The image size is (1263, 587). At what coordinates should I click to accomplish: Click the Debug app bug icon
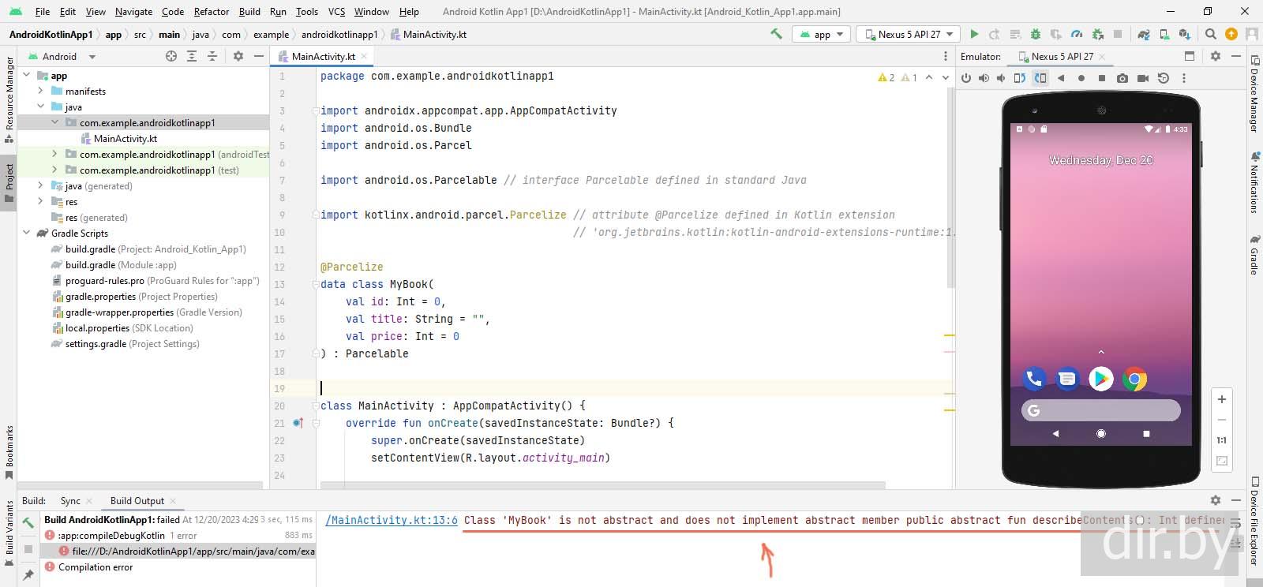click(x=1036, y=34)
